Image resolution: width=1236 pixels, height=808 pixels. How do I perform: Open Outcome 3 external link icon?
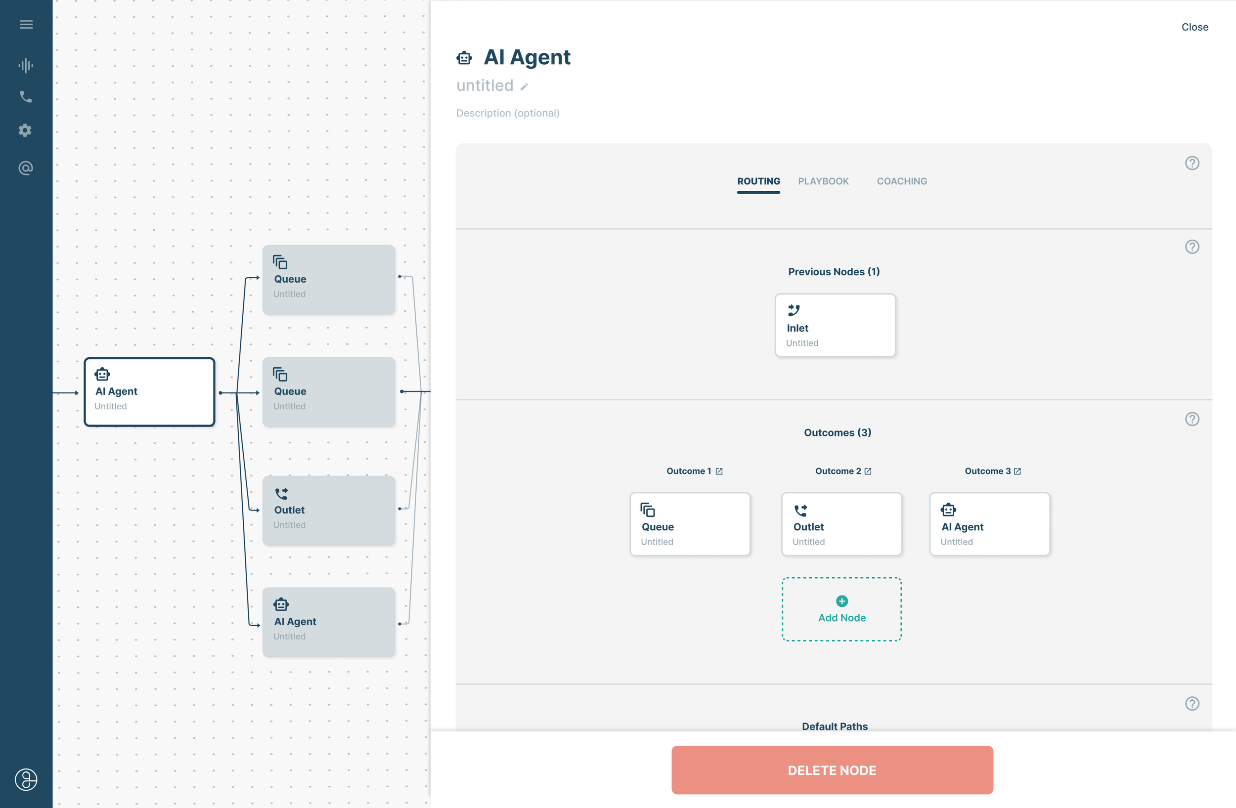click(1017, 471)
